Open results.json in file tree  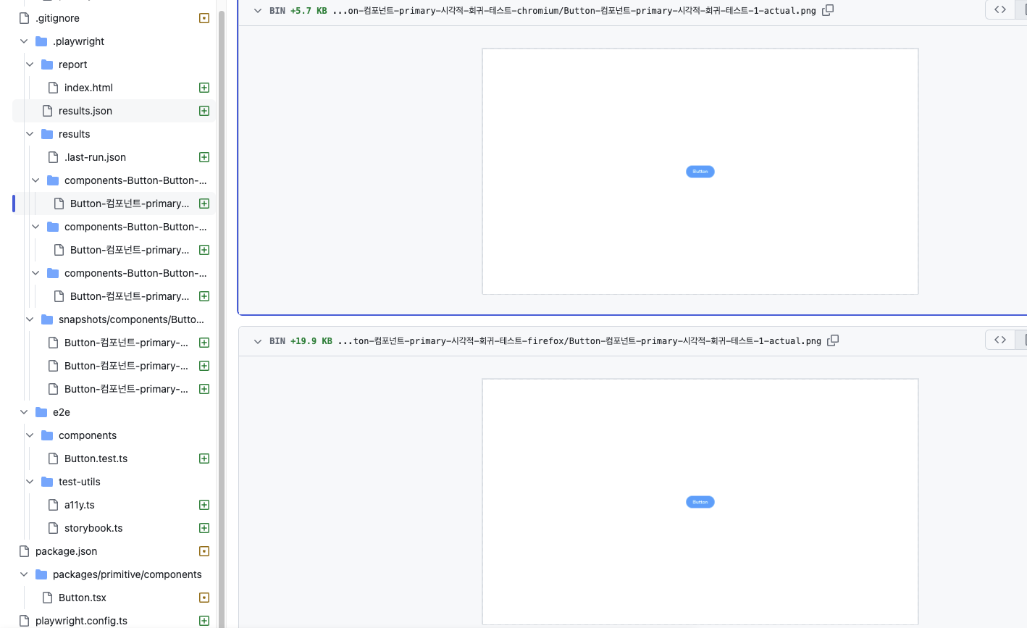(85, 111)
